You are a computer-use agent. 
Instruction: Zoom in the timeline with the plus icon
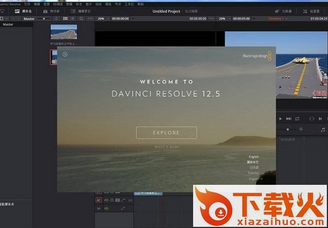coord(301,129)
